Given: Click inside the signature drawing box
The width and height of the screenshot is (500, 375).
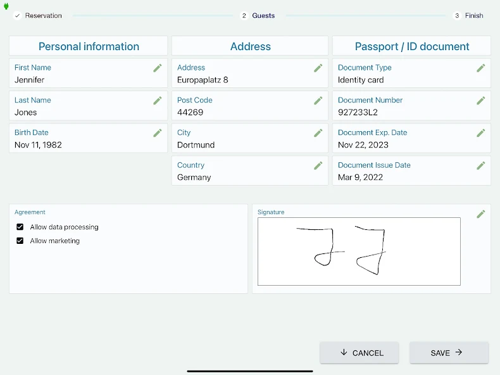Looking at the screenshot, I should pos(359,251).
